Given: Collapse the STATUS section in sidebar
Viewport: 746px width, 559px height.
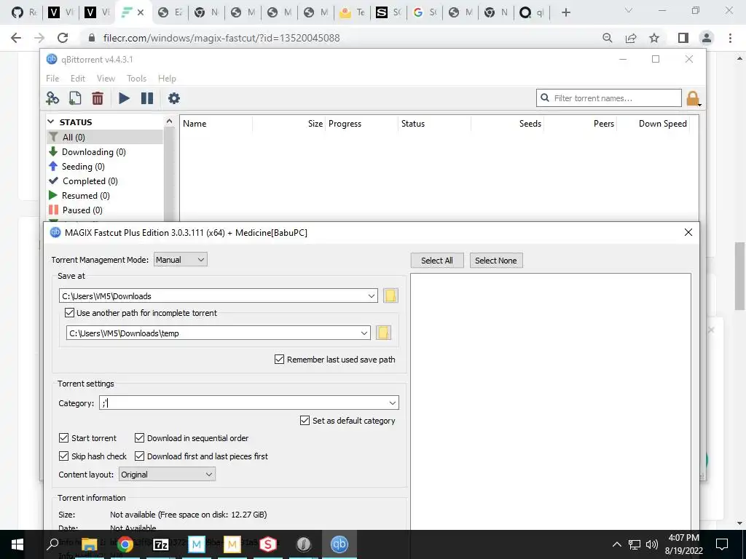Looking at the screenshot, I should 51,122.
